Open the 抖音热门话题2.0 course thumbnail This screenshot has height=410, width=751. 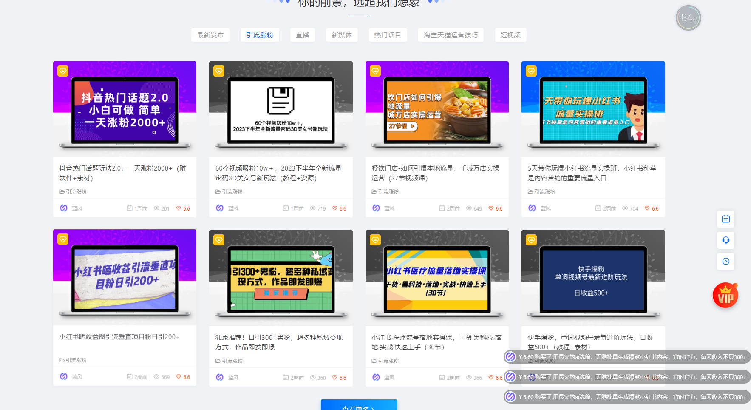125,109
